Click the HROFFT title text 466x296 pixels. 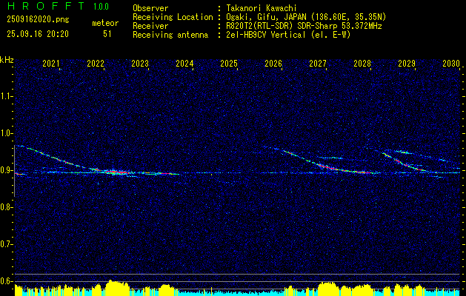tap(46, 7)
